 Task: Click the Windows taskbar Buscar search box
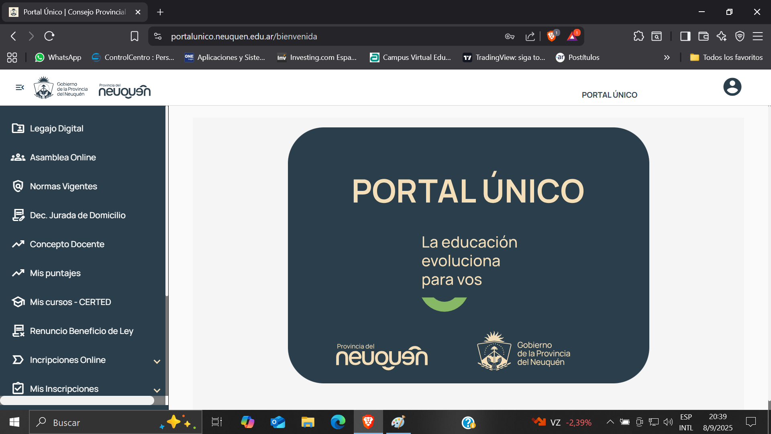point(116,422)
